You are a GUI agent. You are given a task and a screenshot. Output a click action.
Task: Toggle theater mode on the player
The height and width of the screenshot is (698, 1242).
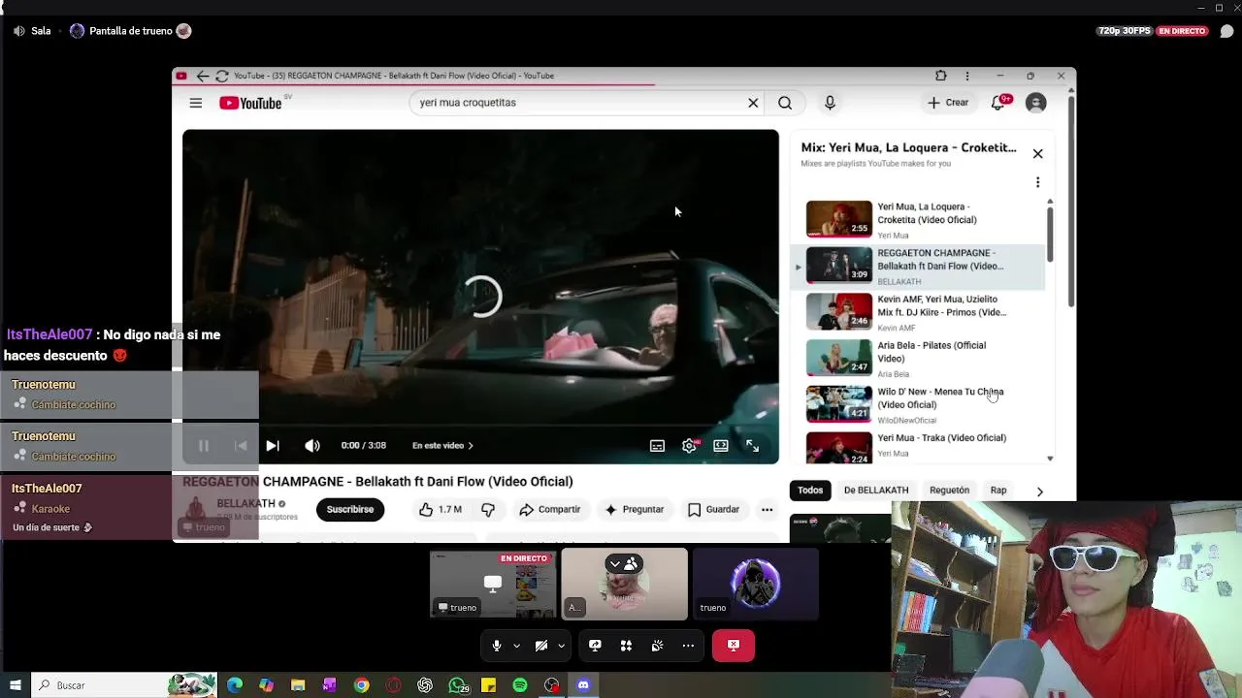click(x=721, y=446)
